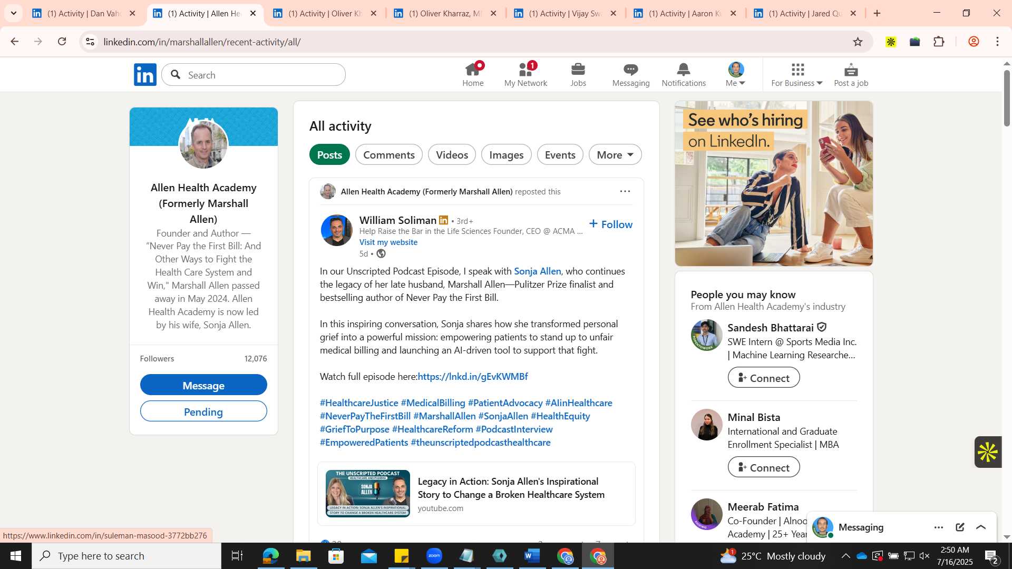Open #MedicalBilling hashtag
The width and height of the screenshot is (1012, 569).
coord(433,403)
